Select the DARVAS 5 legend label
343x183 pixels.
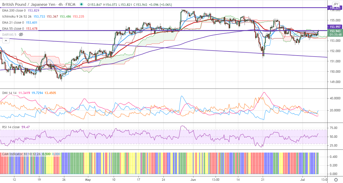coord(9,34)
